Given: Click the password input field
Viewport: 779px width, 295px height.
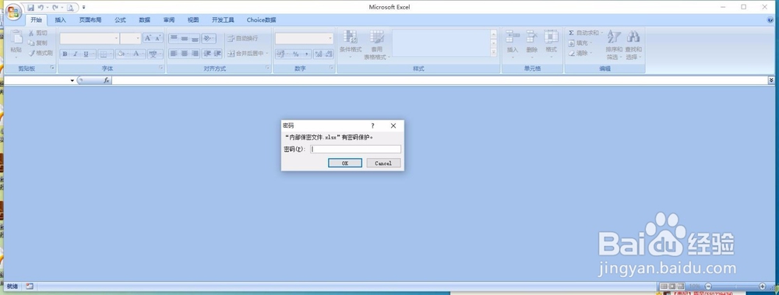Looking at the screenshot, I should tap(355, 149).
